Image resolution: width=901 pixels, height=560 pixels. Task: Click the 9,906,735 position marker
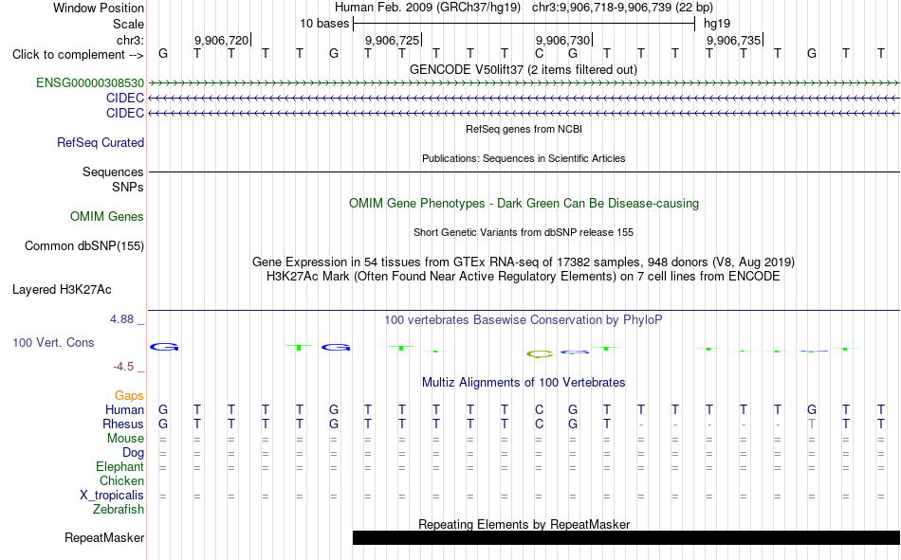tap(734, 40)
